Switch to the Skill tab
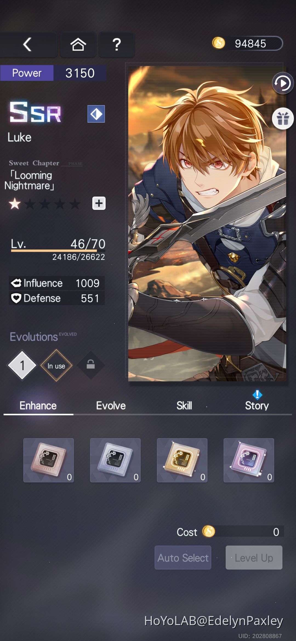 tap(184, 406)
